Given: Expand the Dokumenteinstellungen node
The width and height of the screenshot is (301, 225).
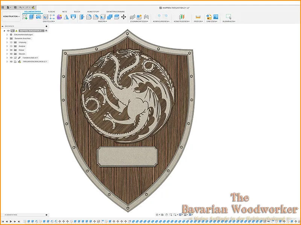Looking at the screenshot, I should coord(7,34).
